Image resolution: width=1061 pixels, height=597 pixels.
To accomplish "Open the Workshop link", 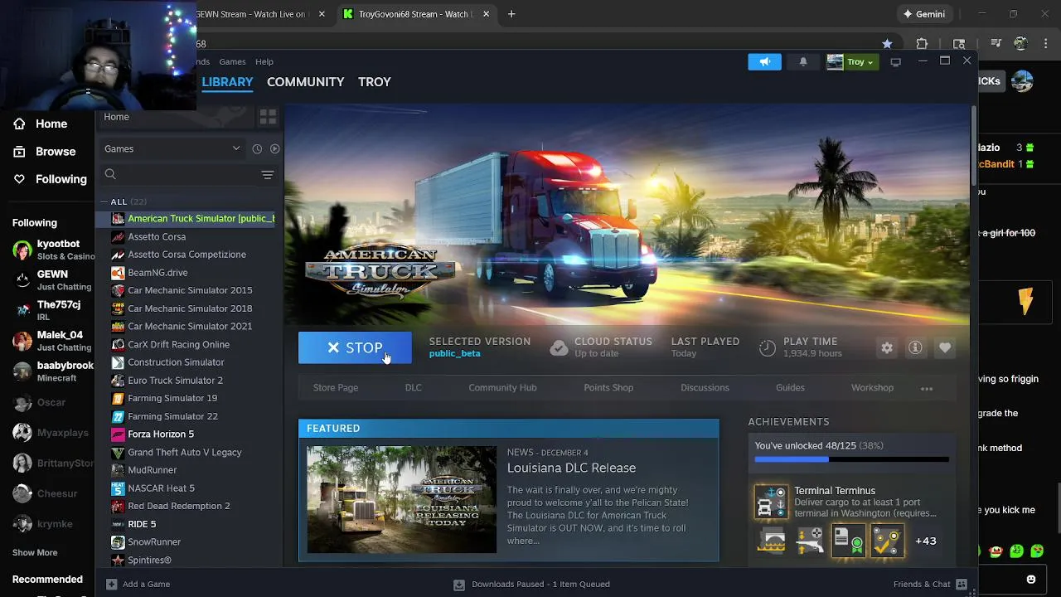I will (872, 388).
